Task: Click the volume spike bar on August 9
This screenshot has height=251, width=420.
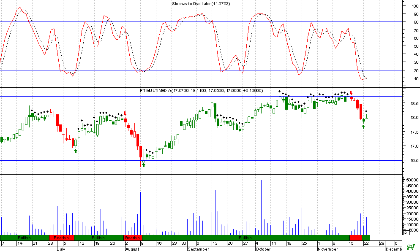Action: point(140,213)
